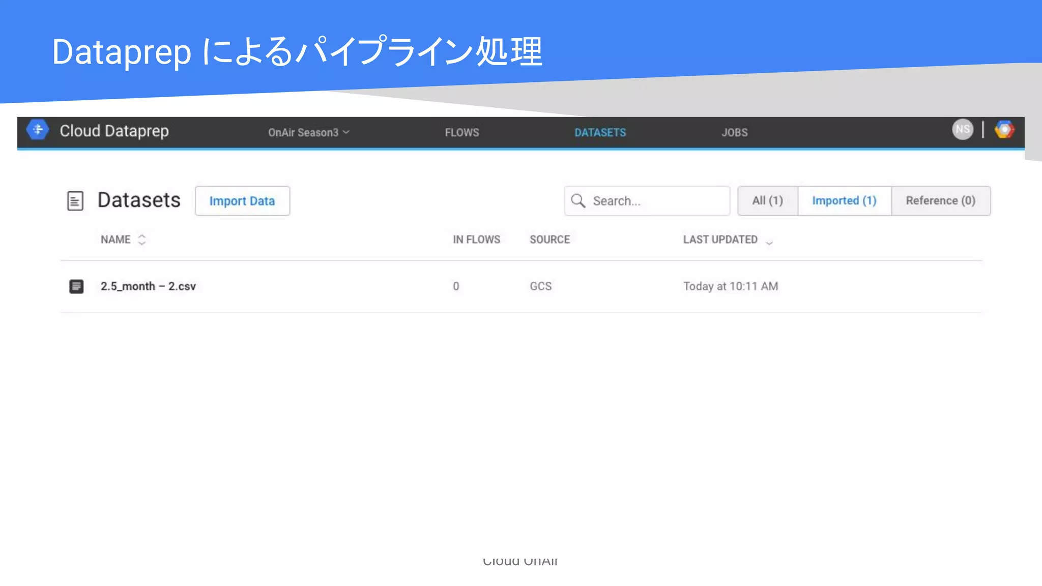Expand the OnAir Season3 project dropdown

309,132
